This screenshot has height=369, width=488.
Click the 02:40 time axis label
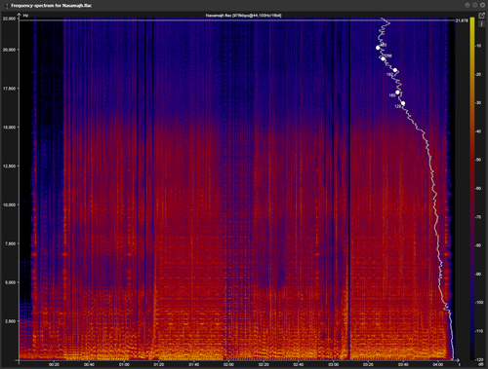tap(299, 365)
